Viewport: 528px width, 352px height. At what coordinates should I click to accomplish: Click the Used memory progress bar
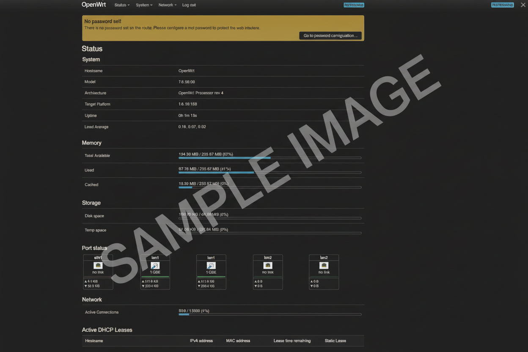pos(269,173)
